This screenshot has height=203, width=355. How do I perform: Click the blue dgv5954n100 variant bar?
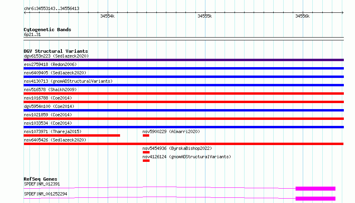click(x=183, y=110)
